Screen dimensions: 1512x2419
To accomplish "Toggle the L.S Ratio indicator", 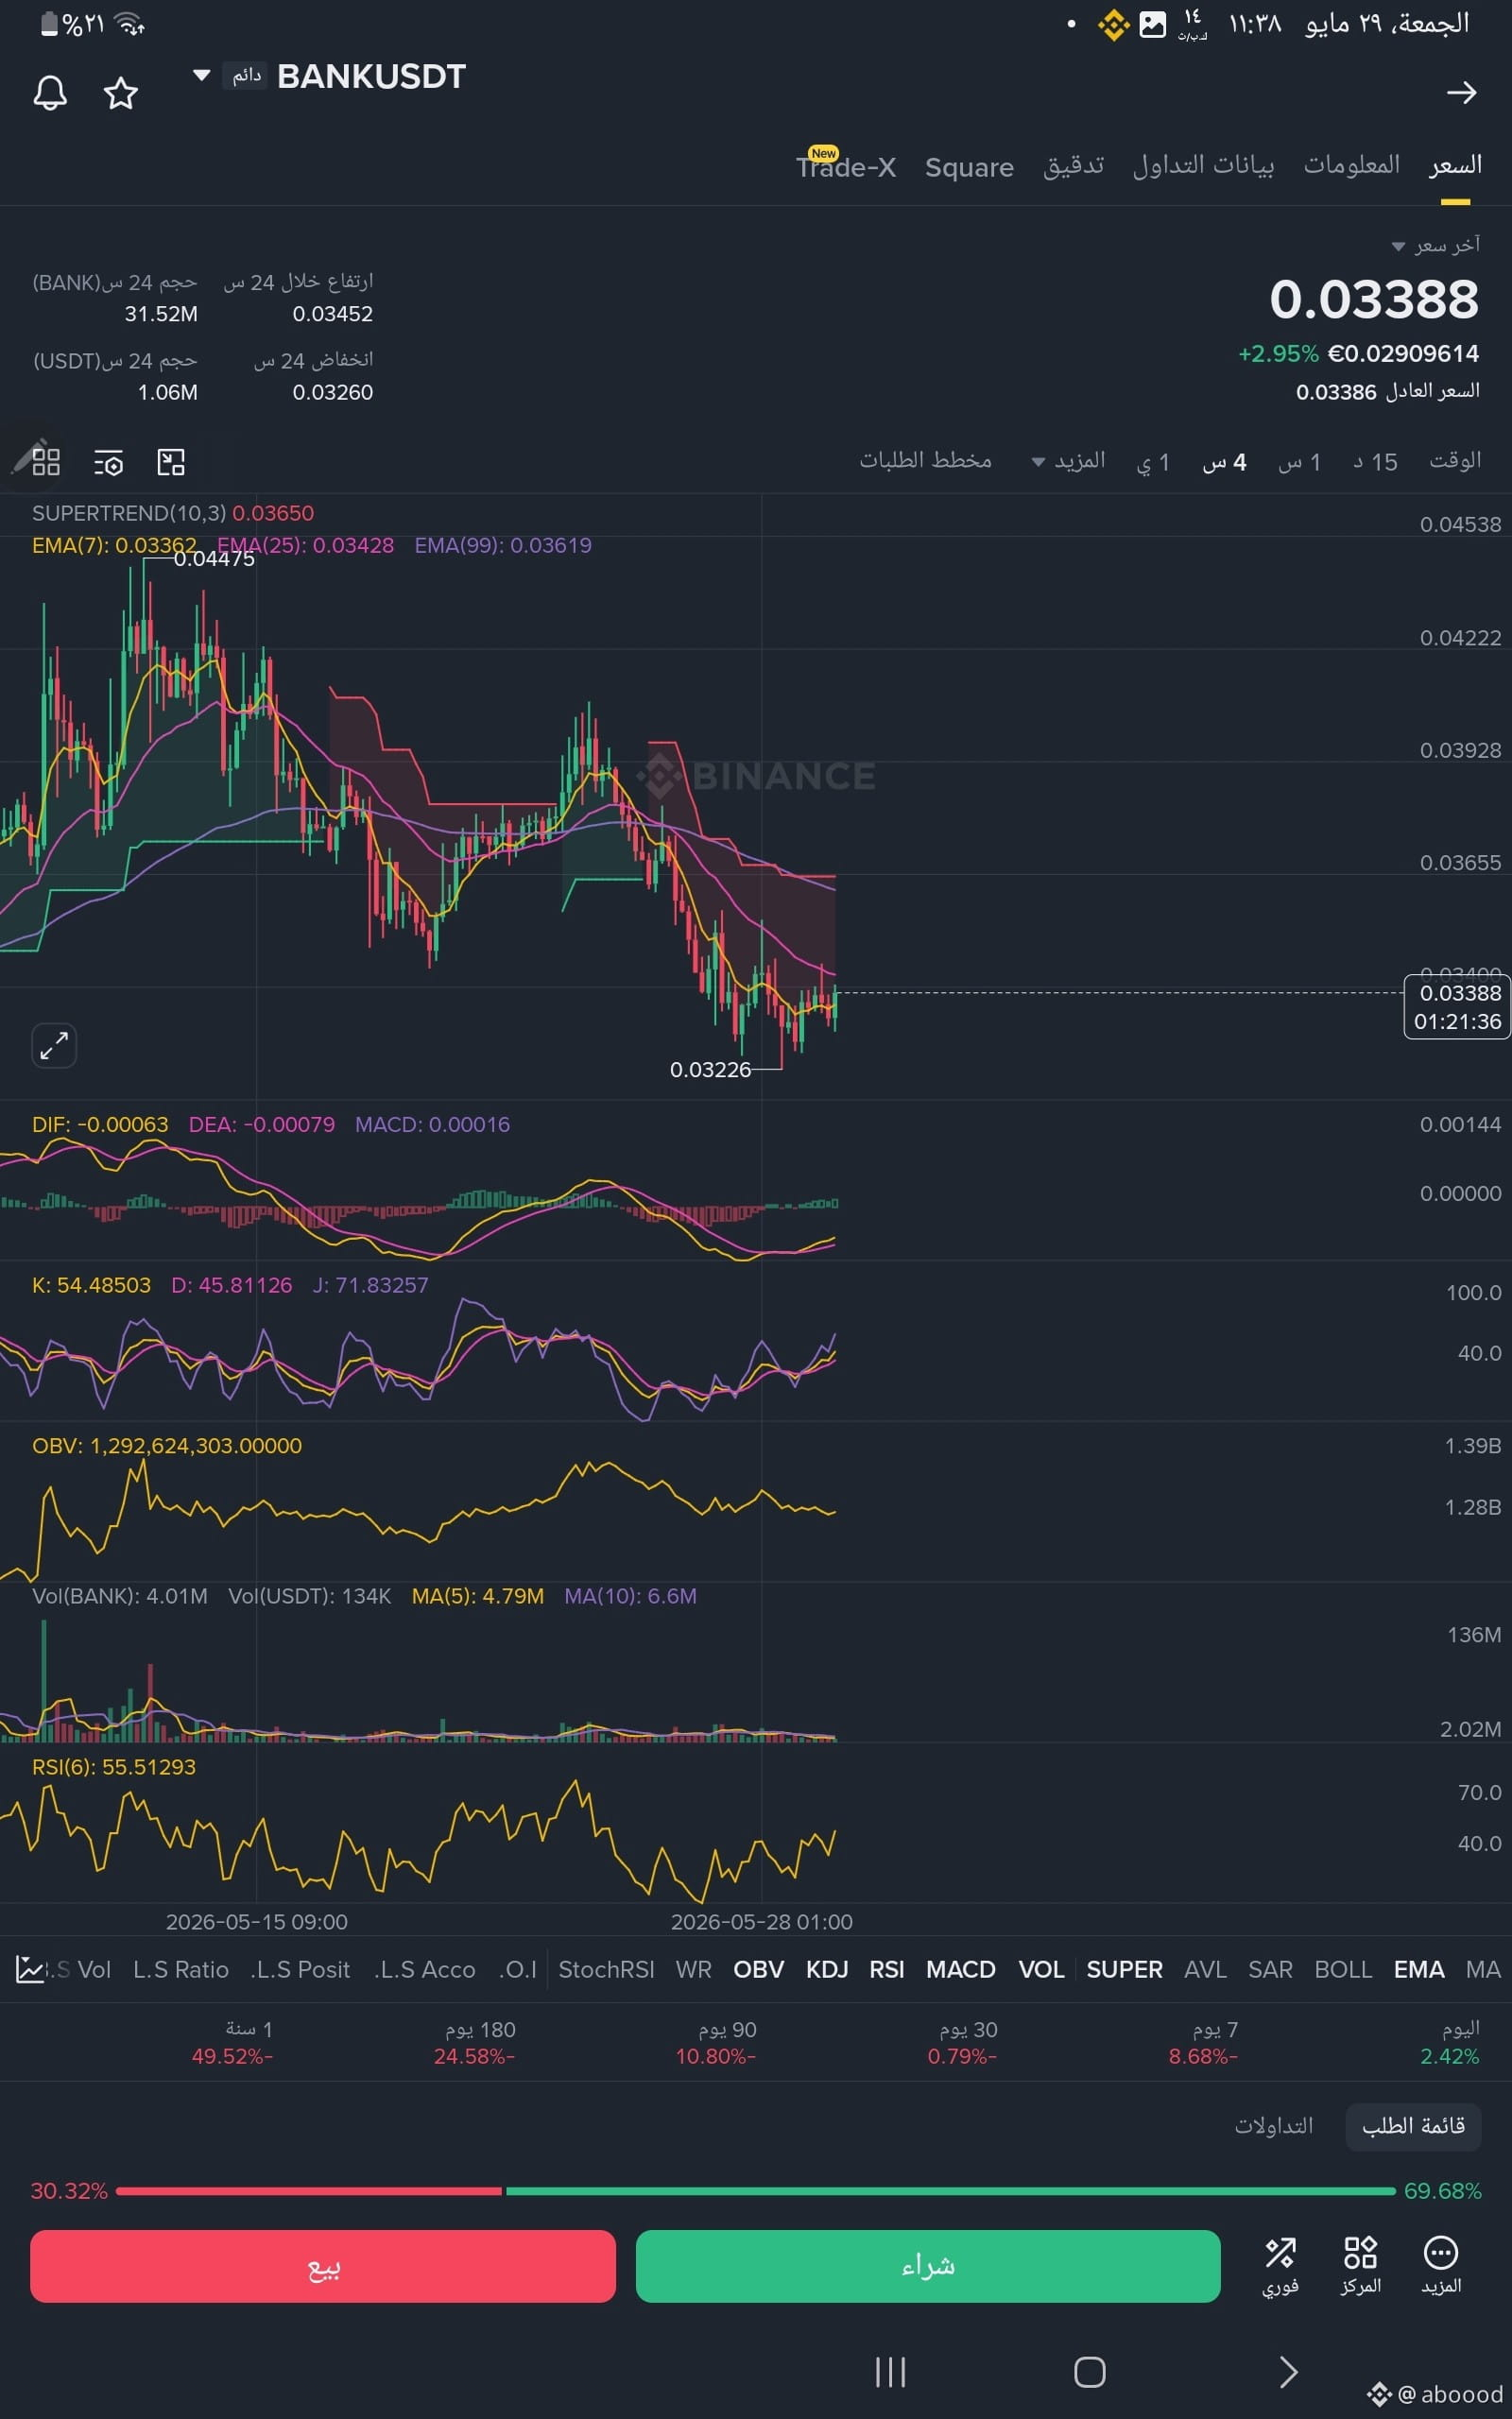I will (x=180, y=1969).
